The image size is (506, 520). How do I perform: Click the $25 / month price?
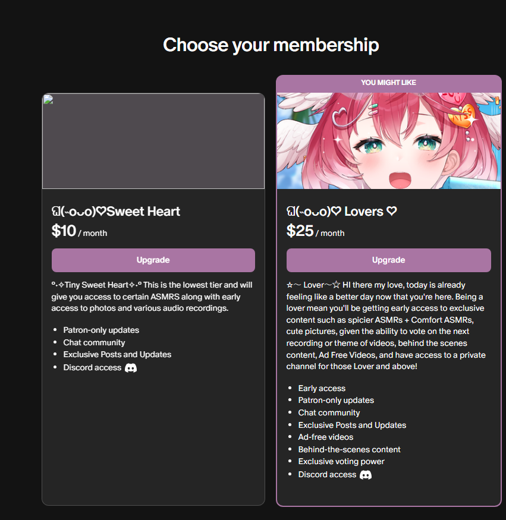tap(315, 231)
